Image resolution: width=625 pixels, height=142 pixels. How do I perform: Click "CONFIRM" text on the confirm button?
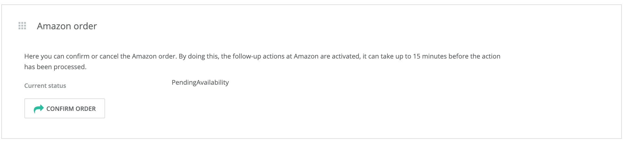click(x=60, y=109)
